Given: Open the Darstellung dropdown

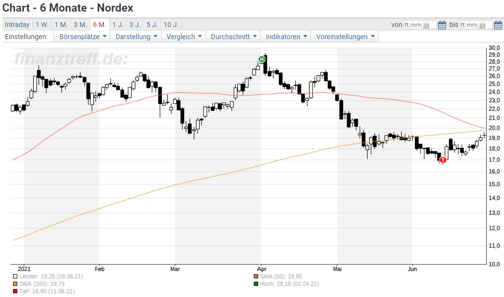Looking at the screenshot, I should 136,37.
